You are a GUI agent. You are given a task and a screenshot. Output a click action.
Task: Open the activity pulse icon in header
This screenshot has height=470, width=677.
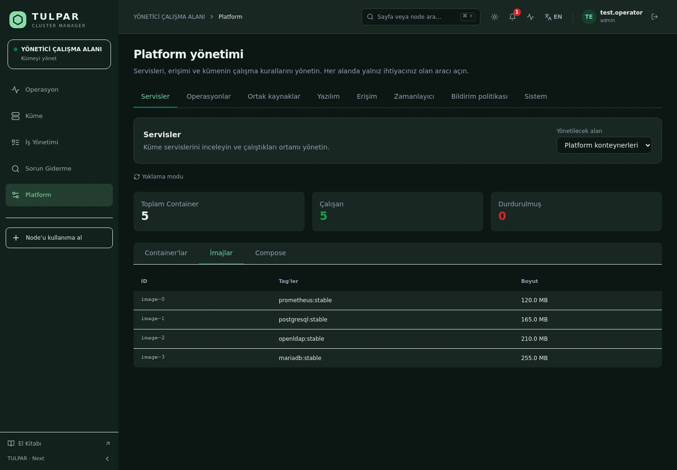coord(530,17)
